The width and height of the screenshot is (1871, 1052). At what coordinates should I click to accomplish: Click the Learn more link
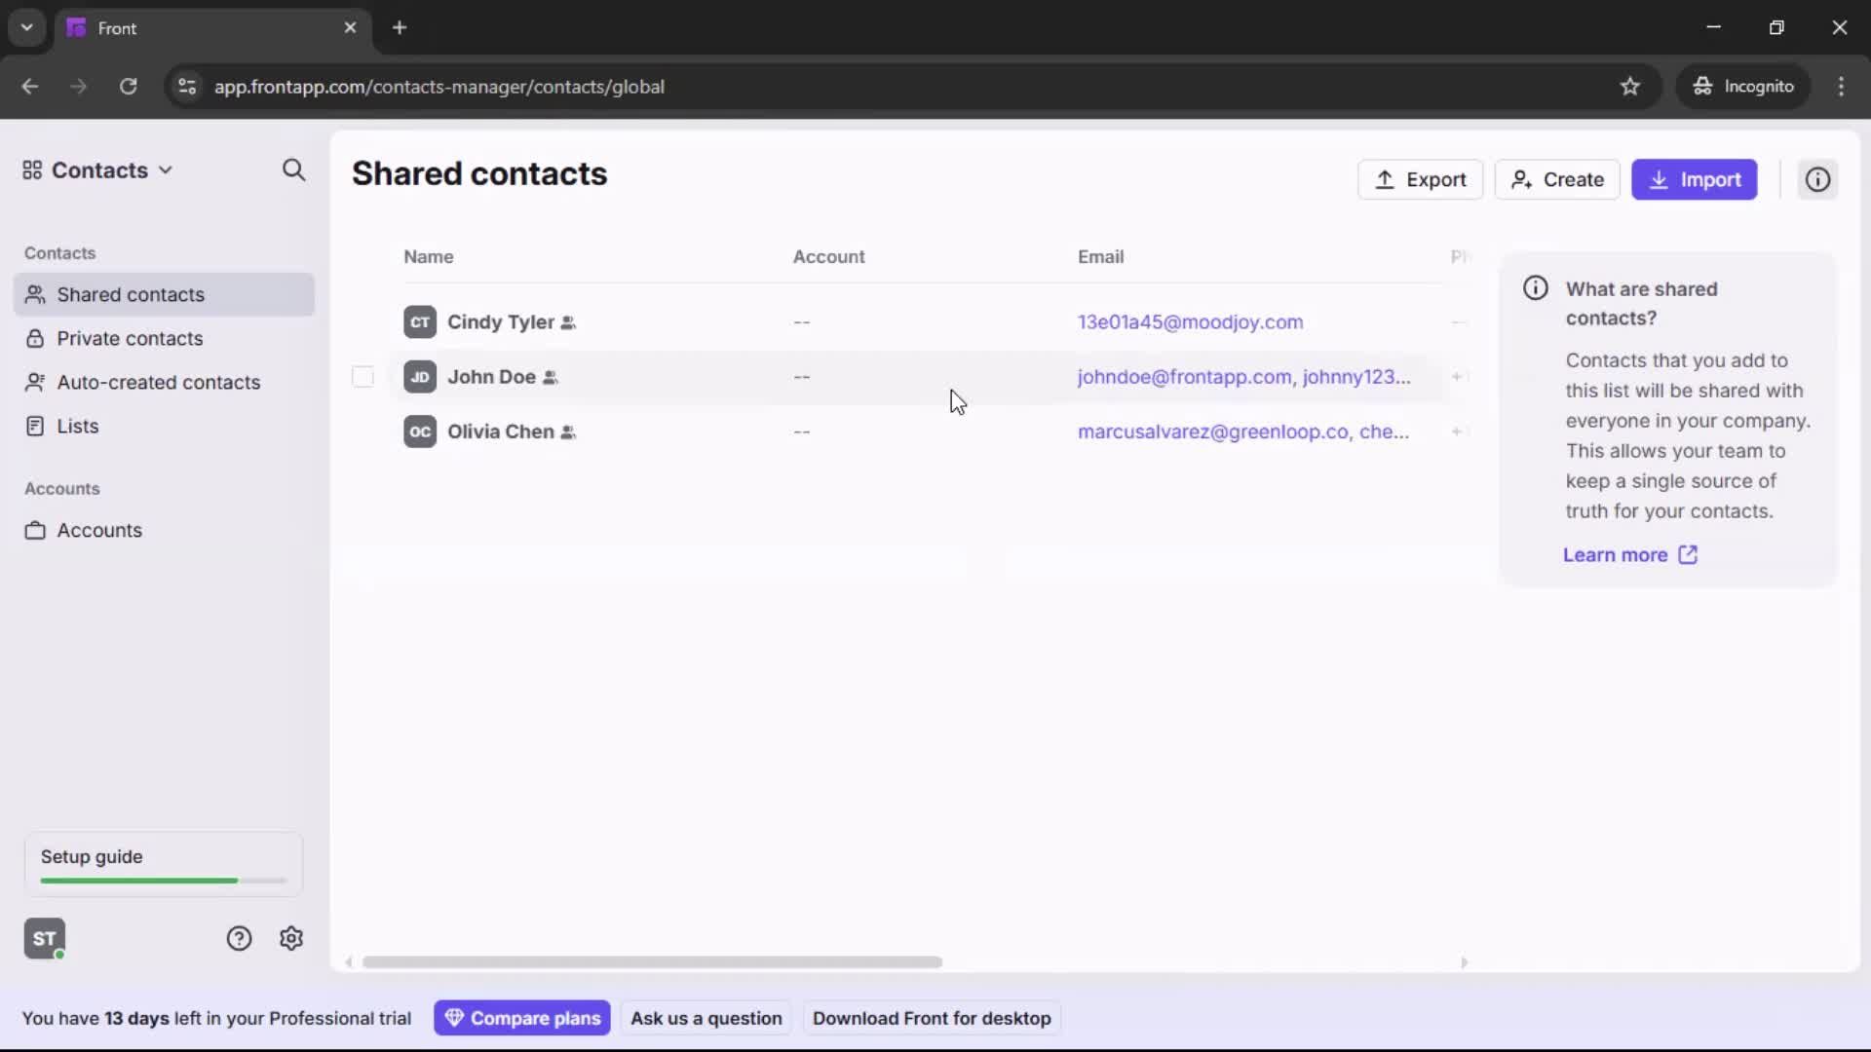(1617, 554)
